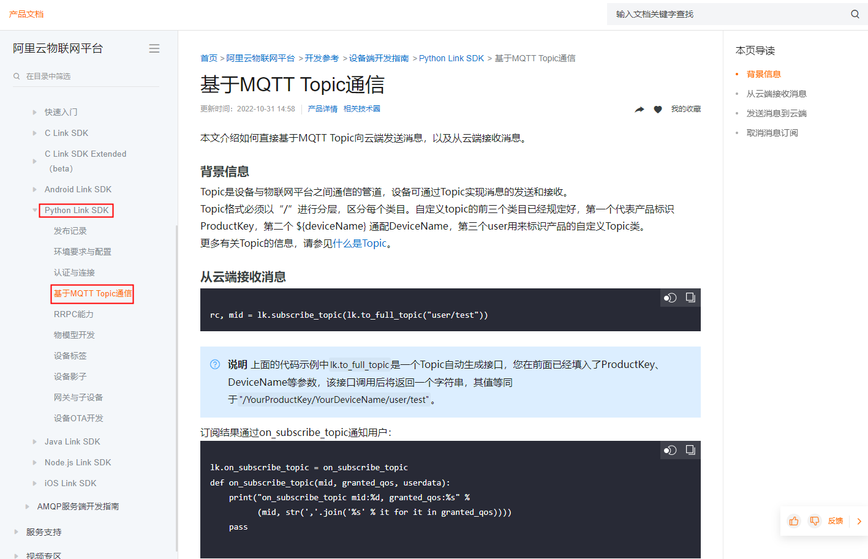
Task: Open RRPC能力 page
Action: (x=74, y=314)
